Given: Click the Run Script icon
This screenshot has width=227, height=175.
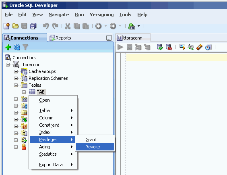Looking at the screenshot, I should (x=129, y=47).
